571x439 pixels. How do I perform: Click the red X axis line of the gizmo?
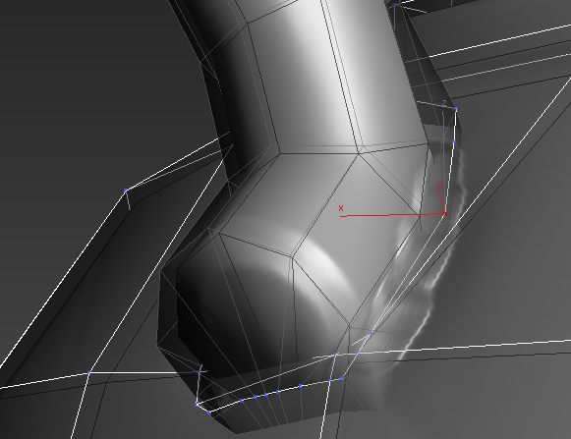(392, 215)
